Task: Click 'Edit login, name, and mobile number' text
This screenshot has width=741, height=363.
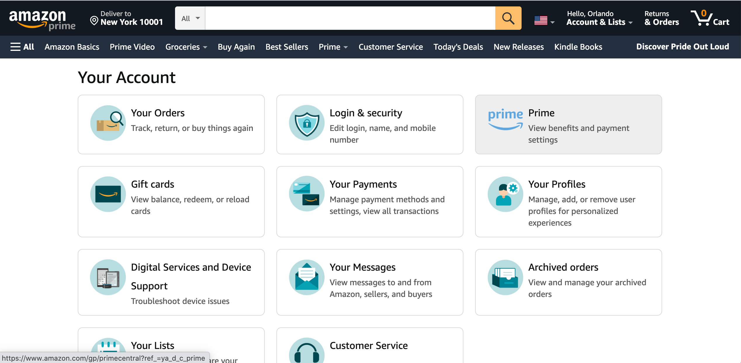Action: (383, 134)
